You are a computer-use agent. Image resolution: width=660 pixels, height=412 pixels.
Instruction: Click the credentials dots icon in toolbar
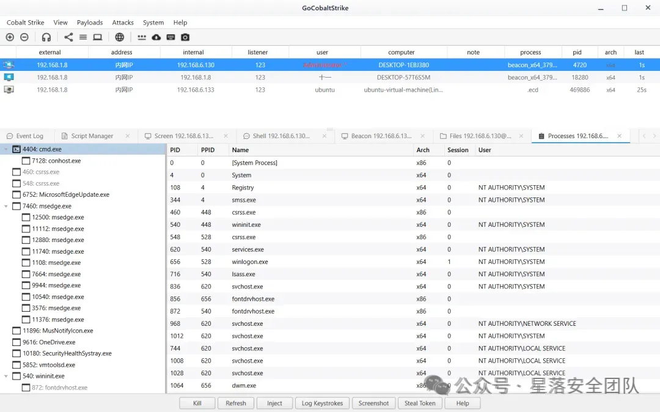coord(142,37)
